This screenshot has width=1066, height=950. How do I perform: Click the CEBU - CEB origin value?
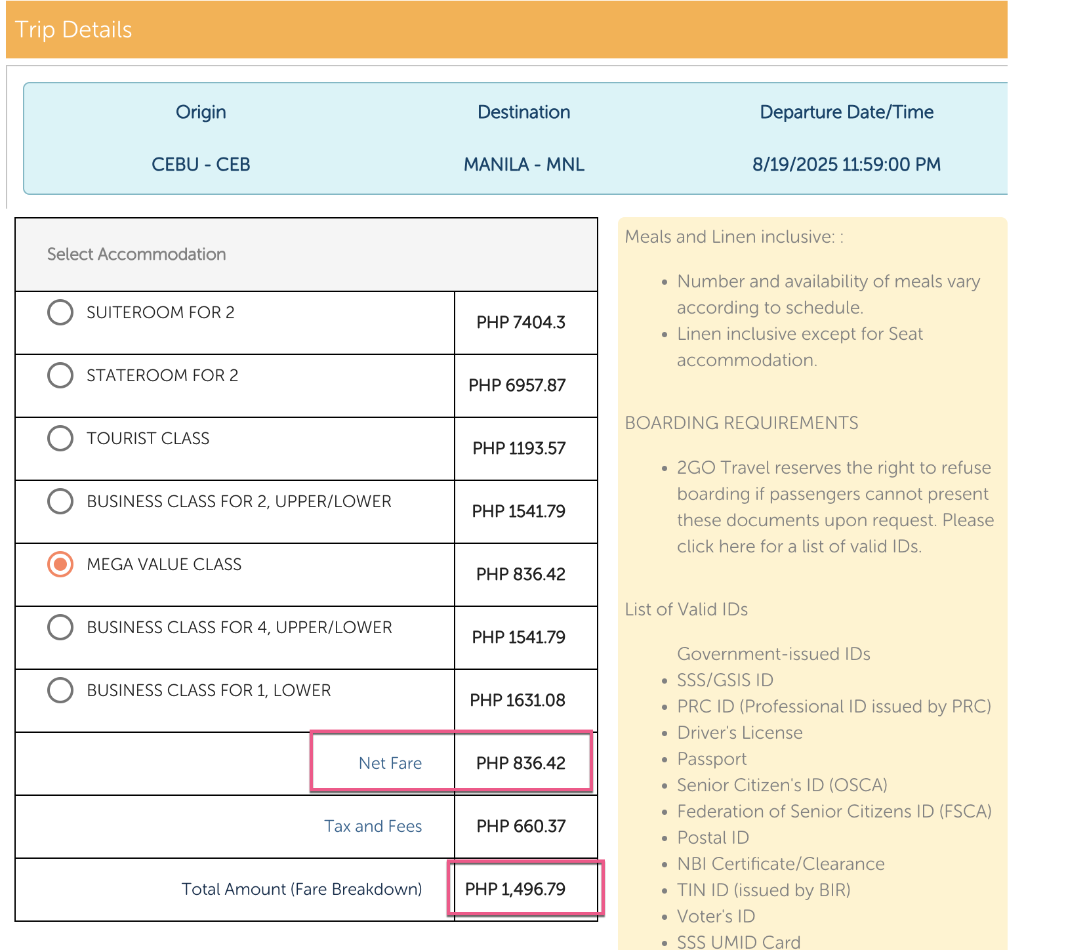click(x=201, y=164)
